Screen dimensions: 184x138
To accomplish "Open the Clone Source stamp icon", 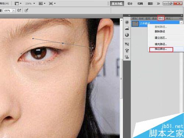I will (x=127, y=57).
